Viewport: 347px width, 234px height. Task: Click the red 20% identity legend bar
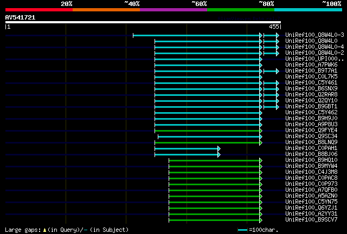[39, 10]
